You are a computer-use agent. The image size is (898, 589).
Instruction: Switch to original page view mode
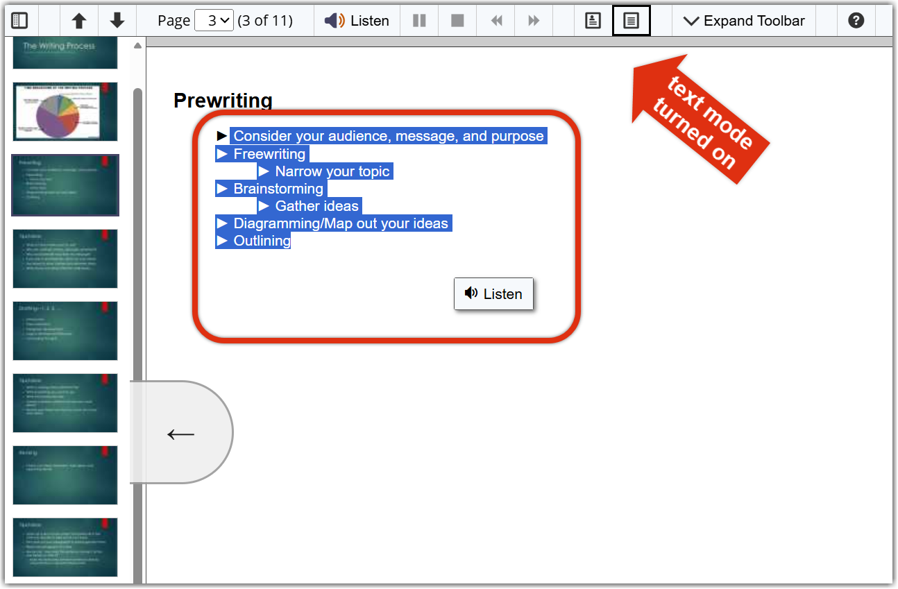pos(593,21)
